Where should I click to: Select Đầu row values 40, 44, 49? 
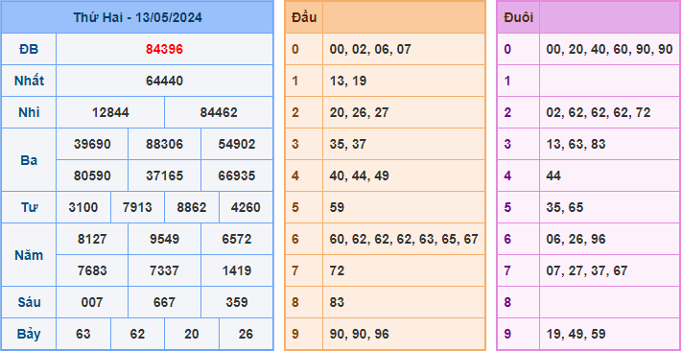point(359,175)
